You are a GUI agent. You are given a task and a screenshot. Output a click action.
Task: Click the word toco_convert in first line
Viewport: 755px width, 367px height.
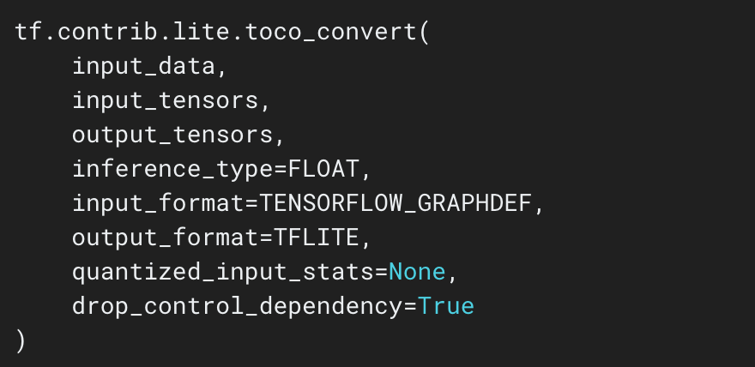[x=338, y=33]
